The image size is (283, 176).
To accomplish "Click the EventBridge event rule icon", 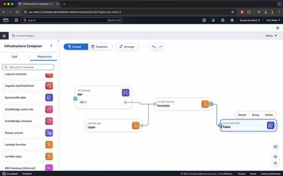I will coord(49,109).
